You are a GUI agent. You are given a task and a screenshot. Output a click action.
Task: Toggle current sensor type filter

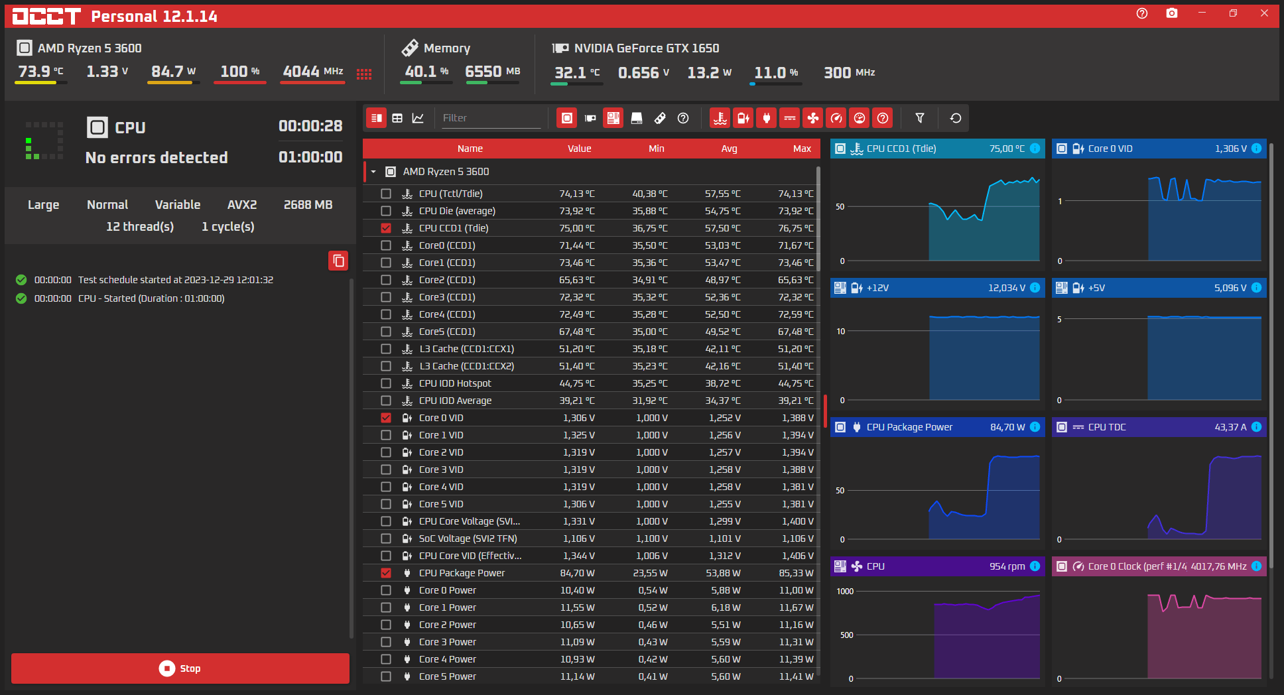coord(789,118)
